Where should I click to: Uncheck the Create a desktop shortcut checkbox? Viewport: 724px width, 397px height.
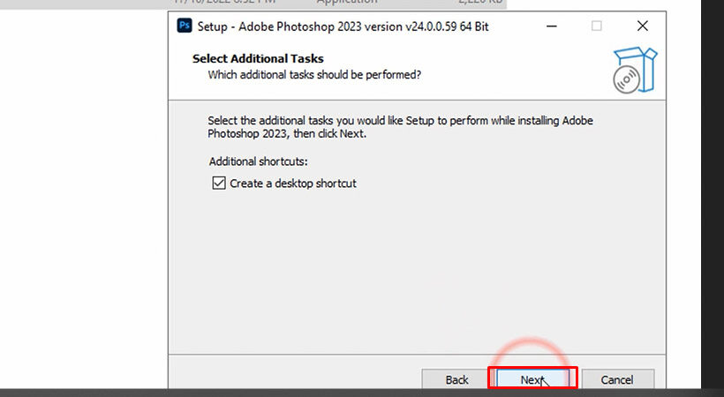218,184
